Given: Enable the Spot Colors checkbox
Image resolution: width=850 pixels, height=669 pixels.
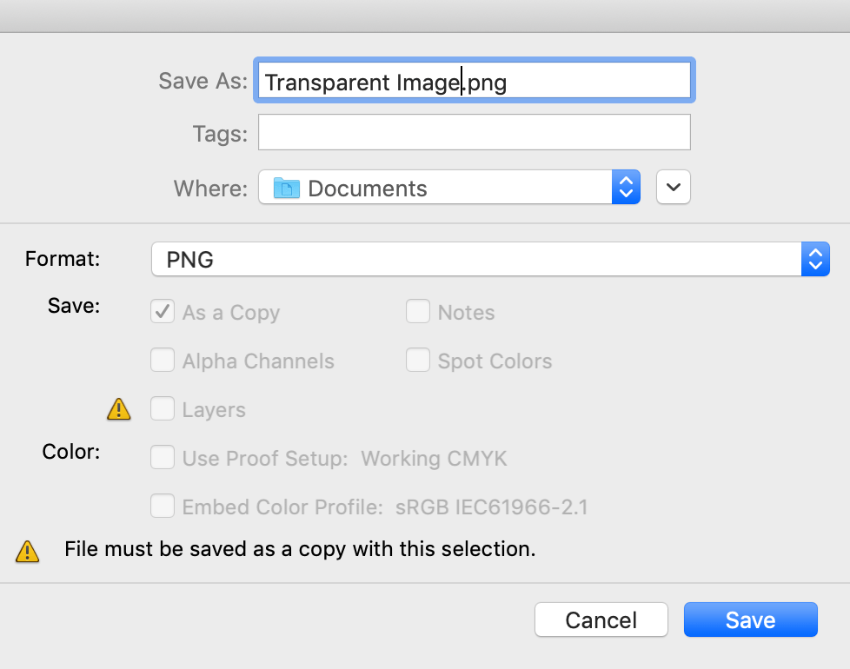Looking at the screenshot, I should click(418, 360).
